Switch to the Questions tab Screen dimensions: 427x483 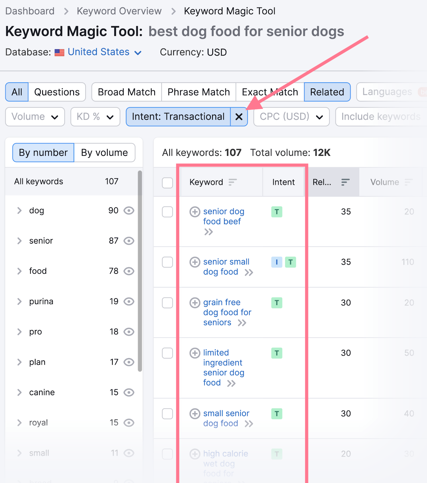pos(57,92)
